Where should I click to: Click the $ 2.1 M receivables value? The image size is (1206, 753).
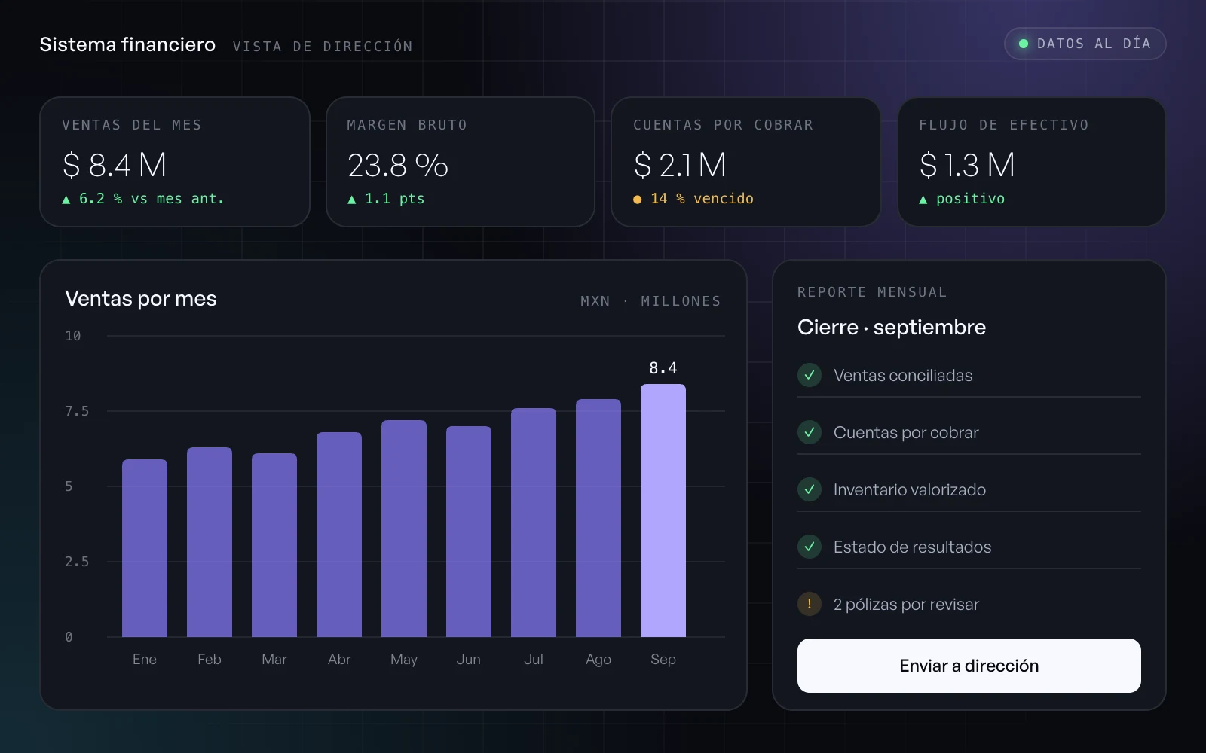coord(680,165)
